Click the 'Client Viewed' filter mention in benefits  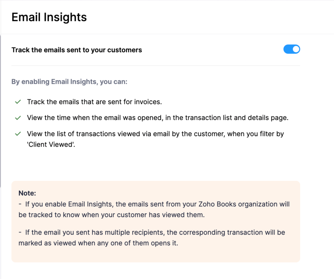(x=47, y=144)
